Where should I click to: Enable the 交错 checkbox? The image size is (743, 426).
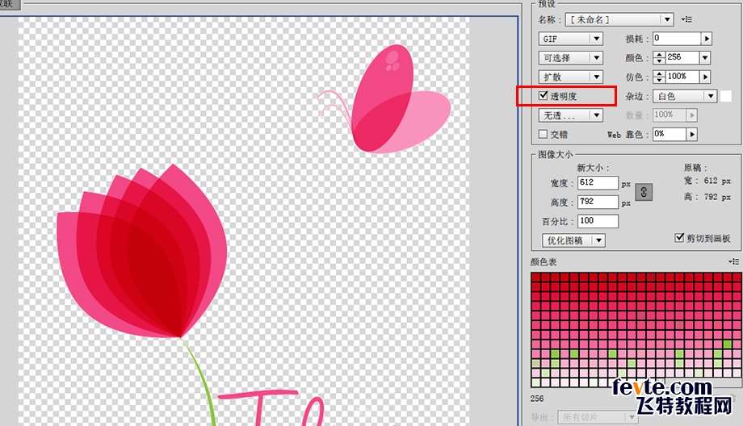coord(543,135)
